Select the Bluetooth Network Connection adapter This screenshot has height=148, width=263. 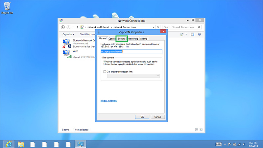tap(79, 43)
